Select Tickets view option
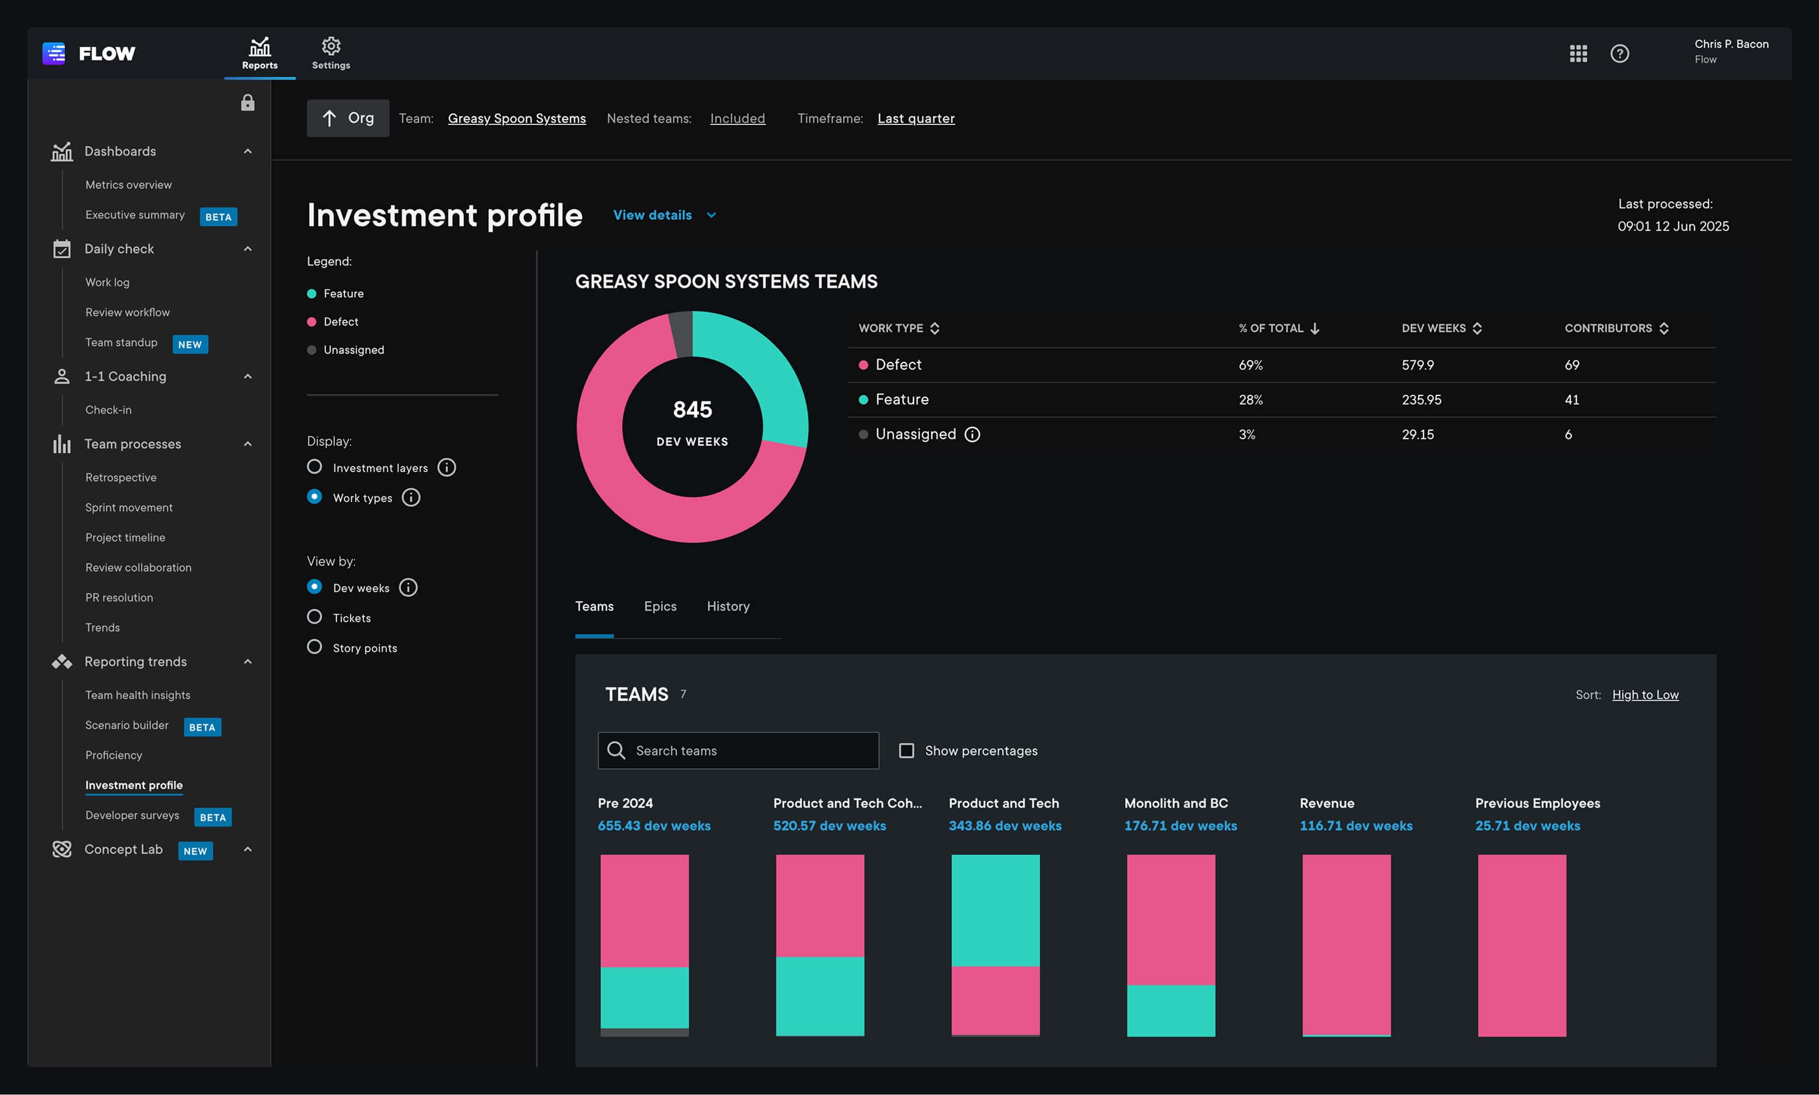 (x=314, y=617)
